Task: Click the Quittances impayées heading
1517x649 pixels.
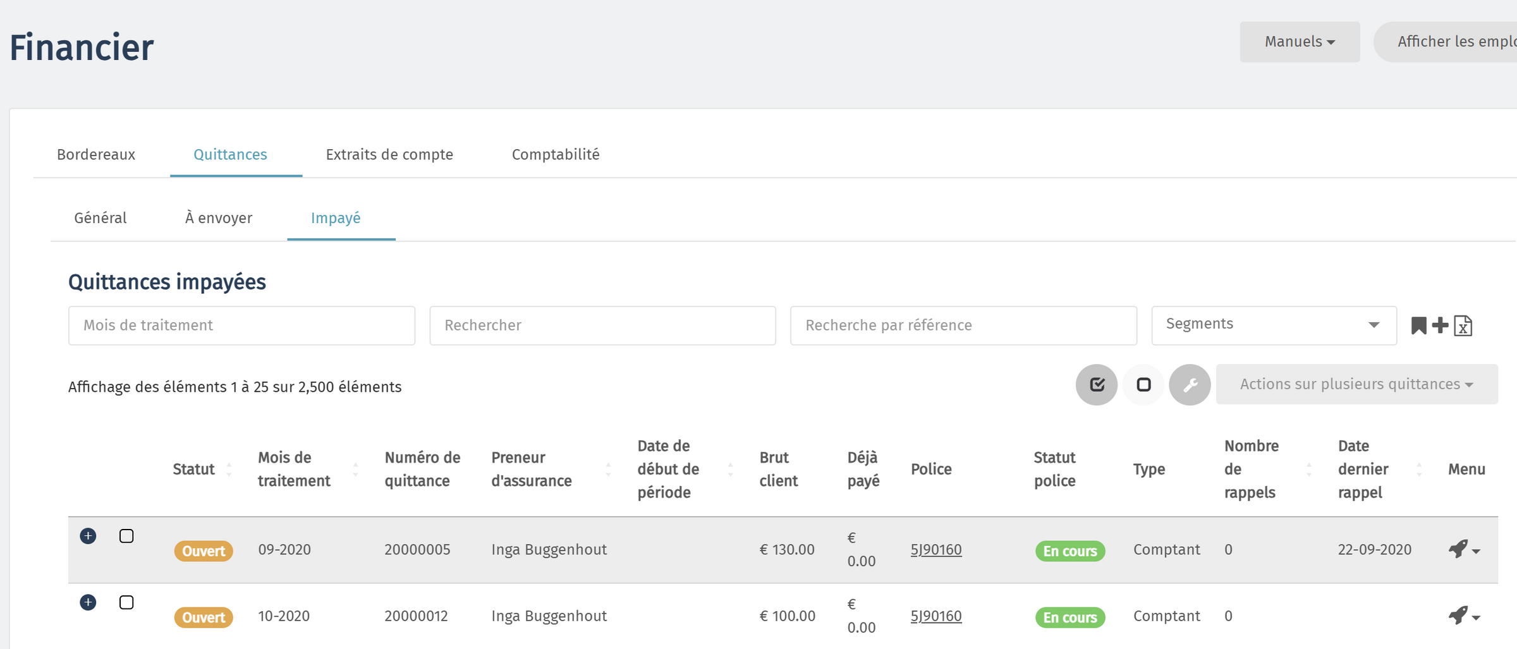Action: click(x=167, y=282)
